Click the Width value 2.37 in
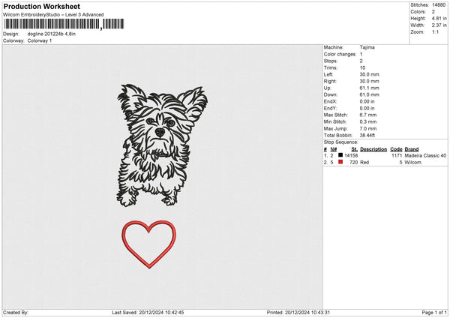The width and height of the screenshot is (450, 318). 439,25
